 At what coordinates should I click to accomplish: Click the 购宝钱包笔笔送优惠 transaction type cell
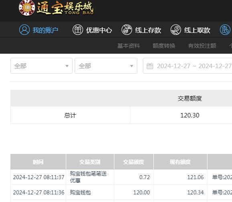point(90,177)
